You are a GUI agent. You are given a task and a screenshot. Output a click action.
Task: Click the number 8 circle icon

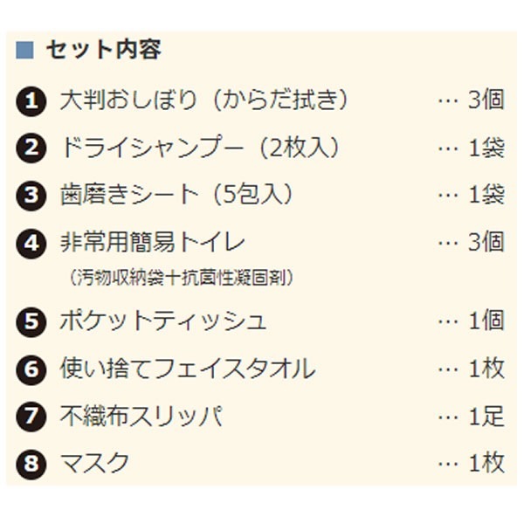(x=31, y=464)
